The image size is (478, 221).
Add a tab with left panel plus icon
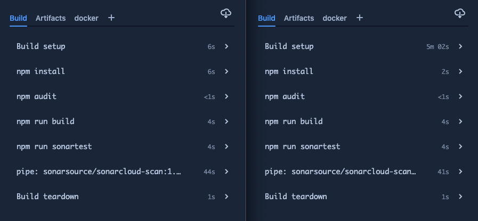(x=111, y=18)
